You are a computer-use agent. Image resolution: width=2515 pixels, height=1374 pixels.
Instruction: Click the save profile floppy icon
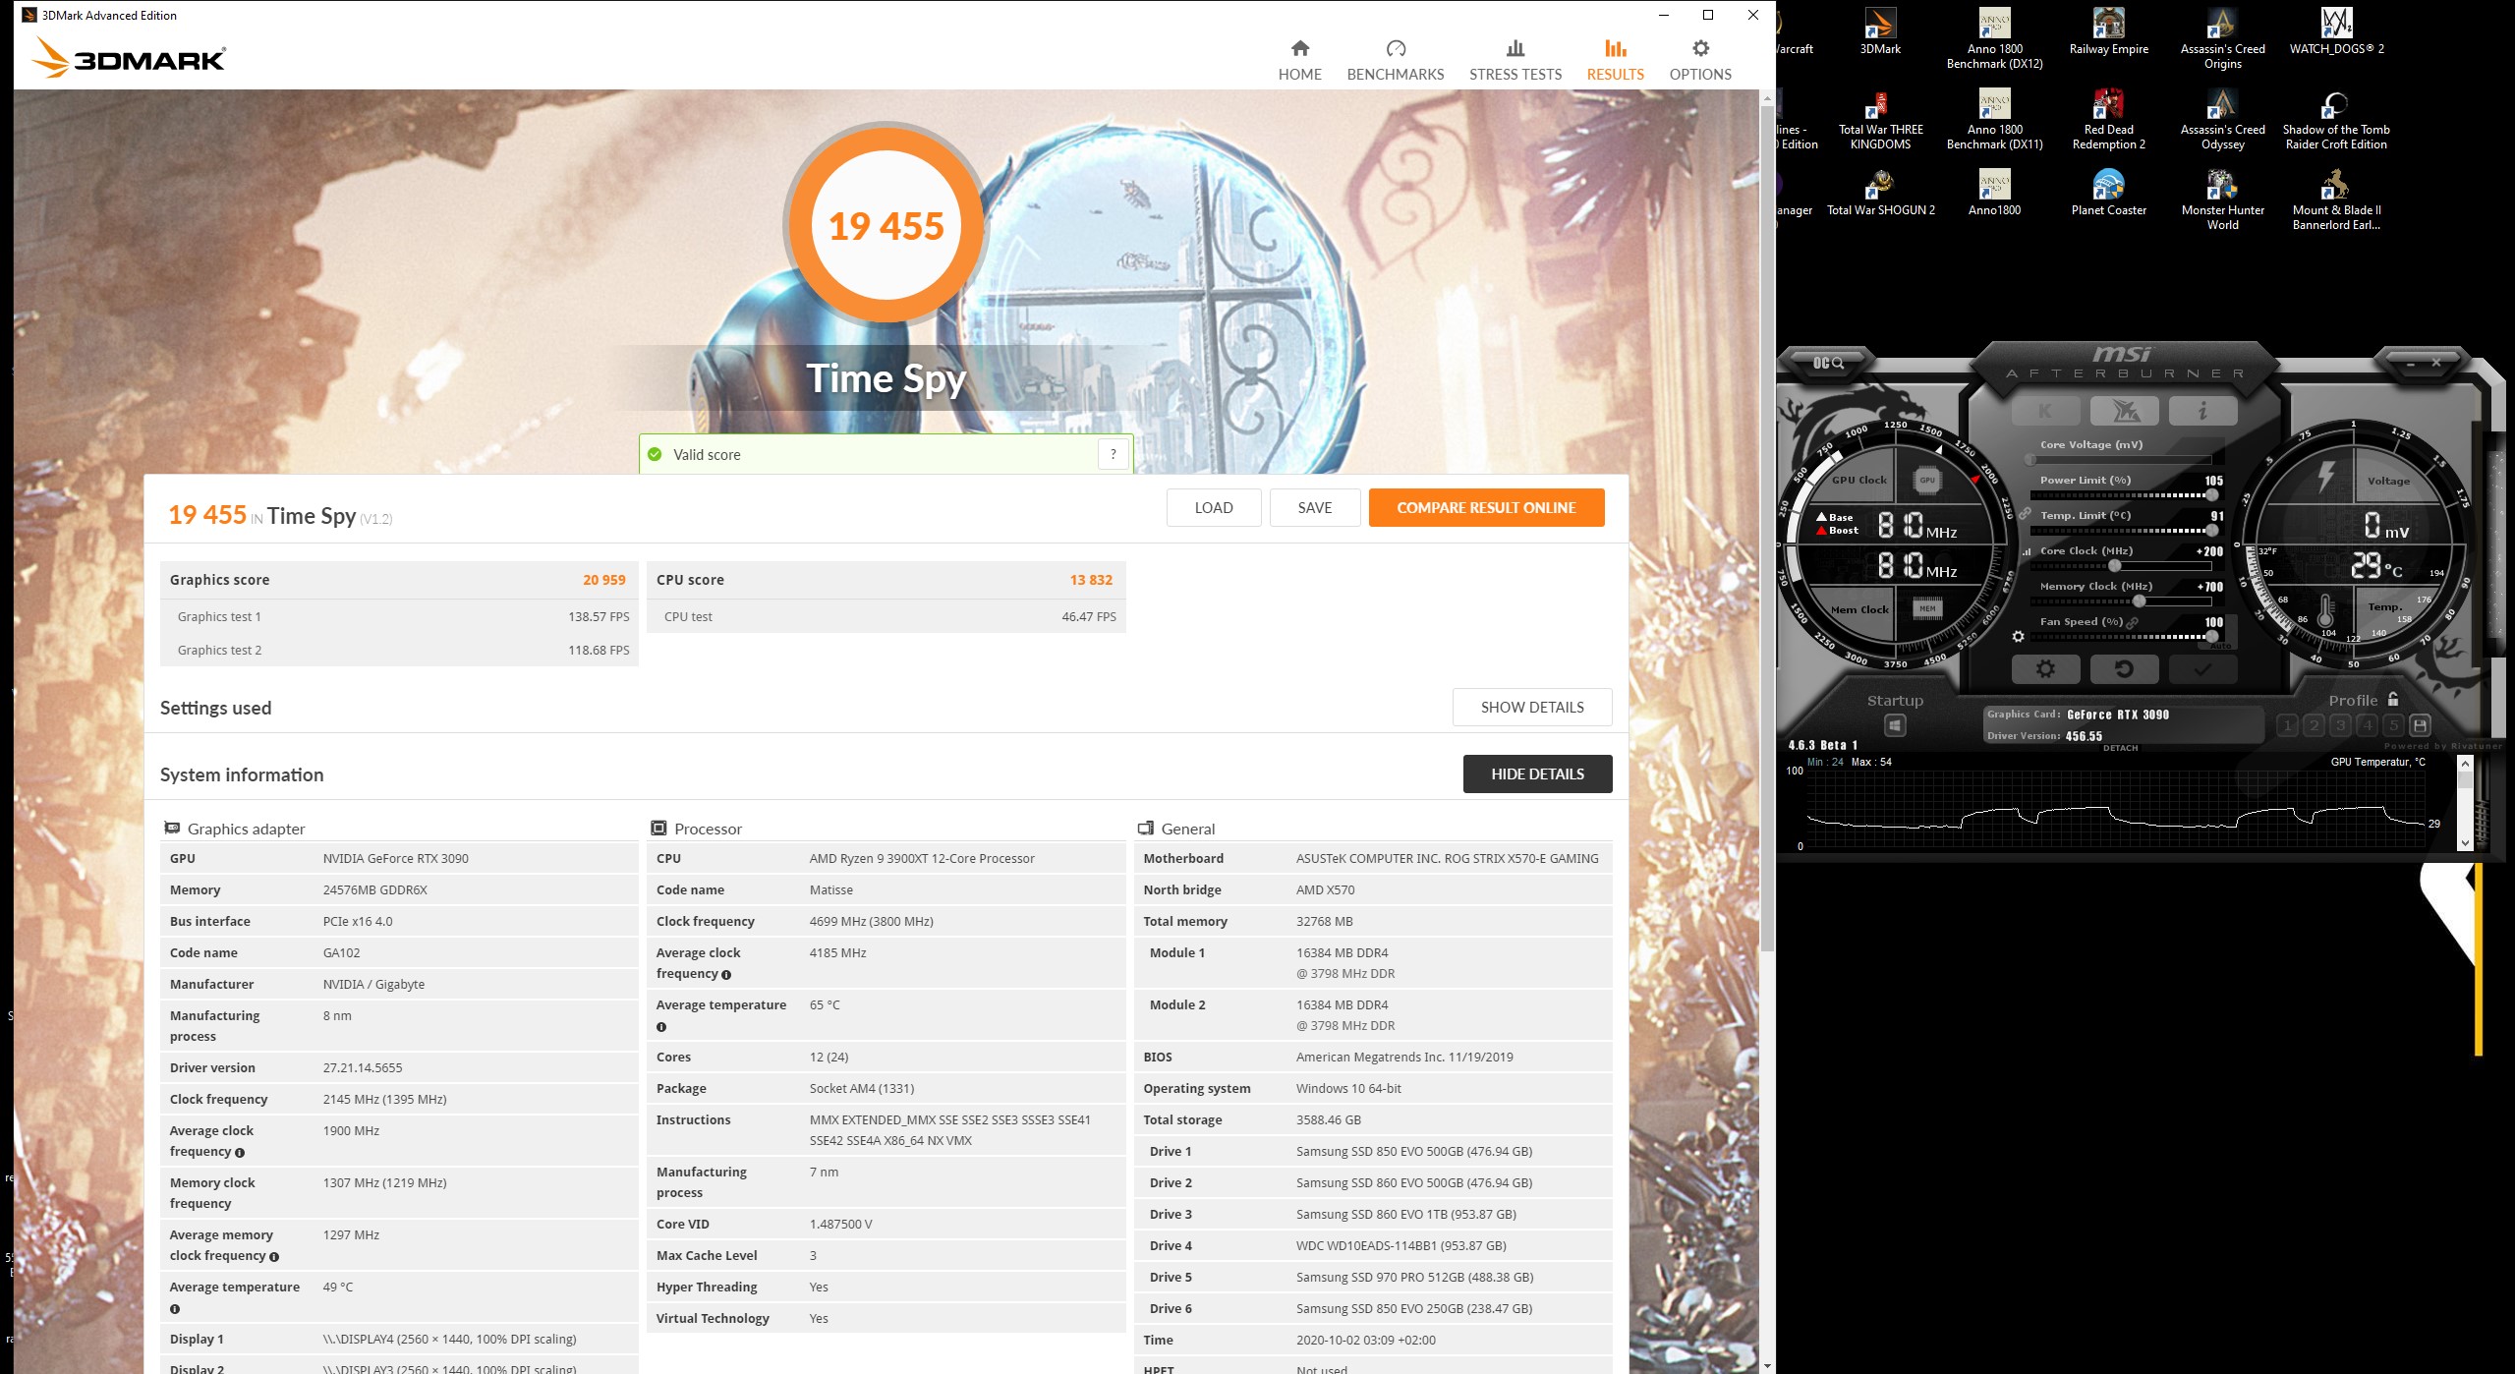(2420, 725)
